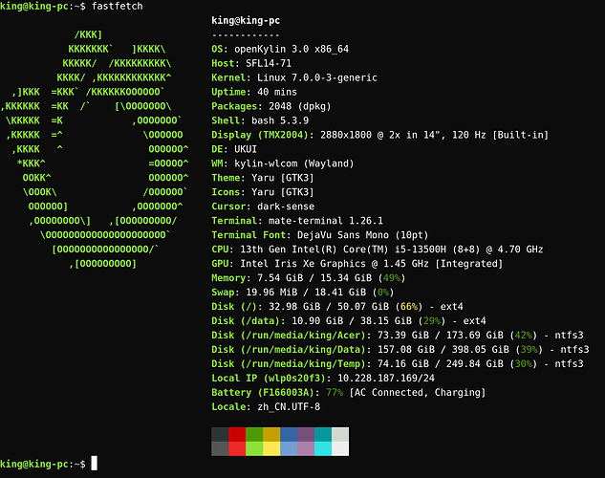The image size is (605, 478).
Task: Click the bright white color block
Action: point(340,448)
